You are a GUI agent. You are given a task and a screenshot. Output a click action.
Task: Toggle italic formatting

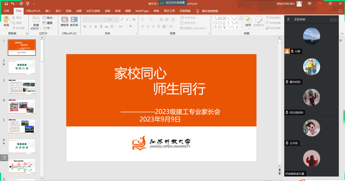(90, 27)
